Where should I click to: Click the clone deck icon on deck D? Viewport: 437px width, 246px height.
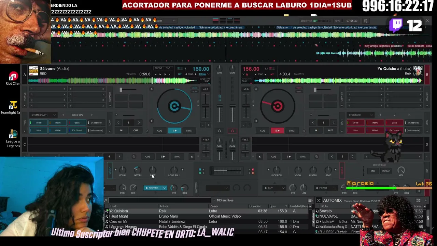(316, 156)
